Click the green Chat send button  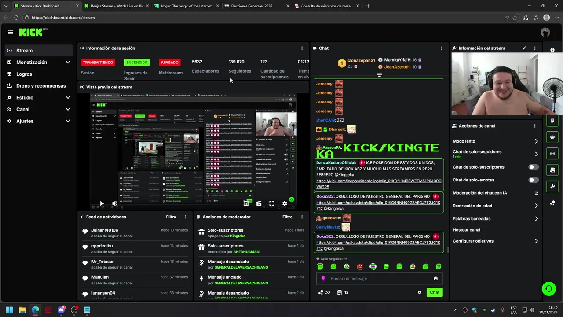point(435,292)
